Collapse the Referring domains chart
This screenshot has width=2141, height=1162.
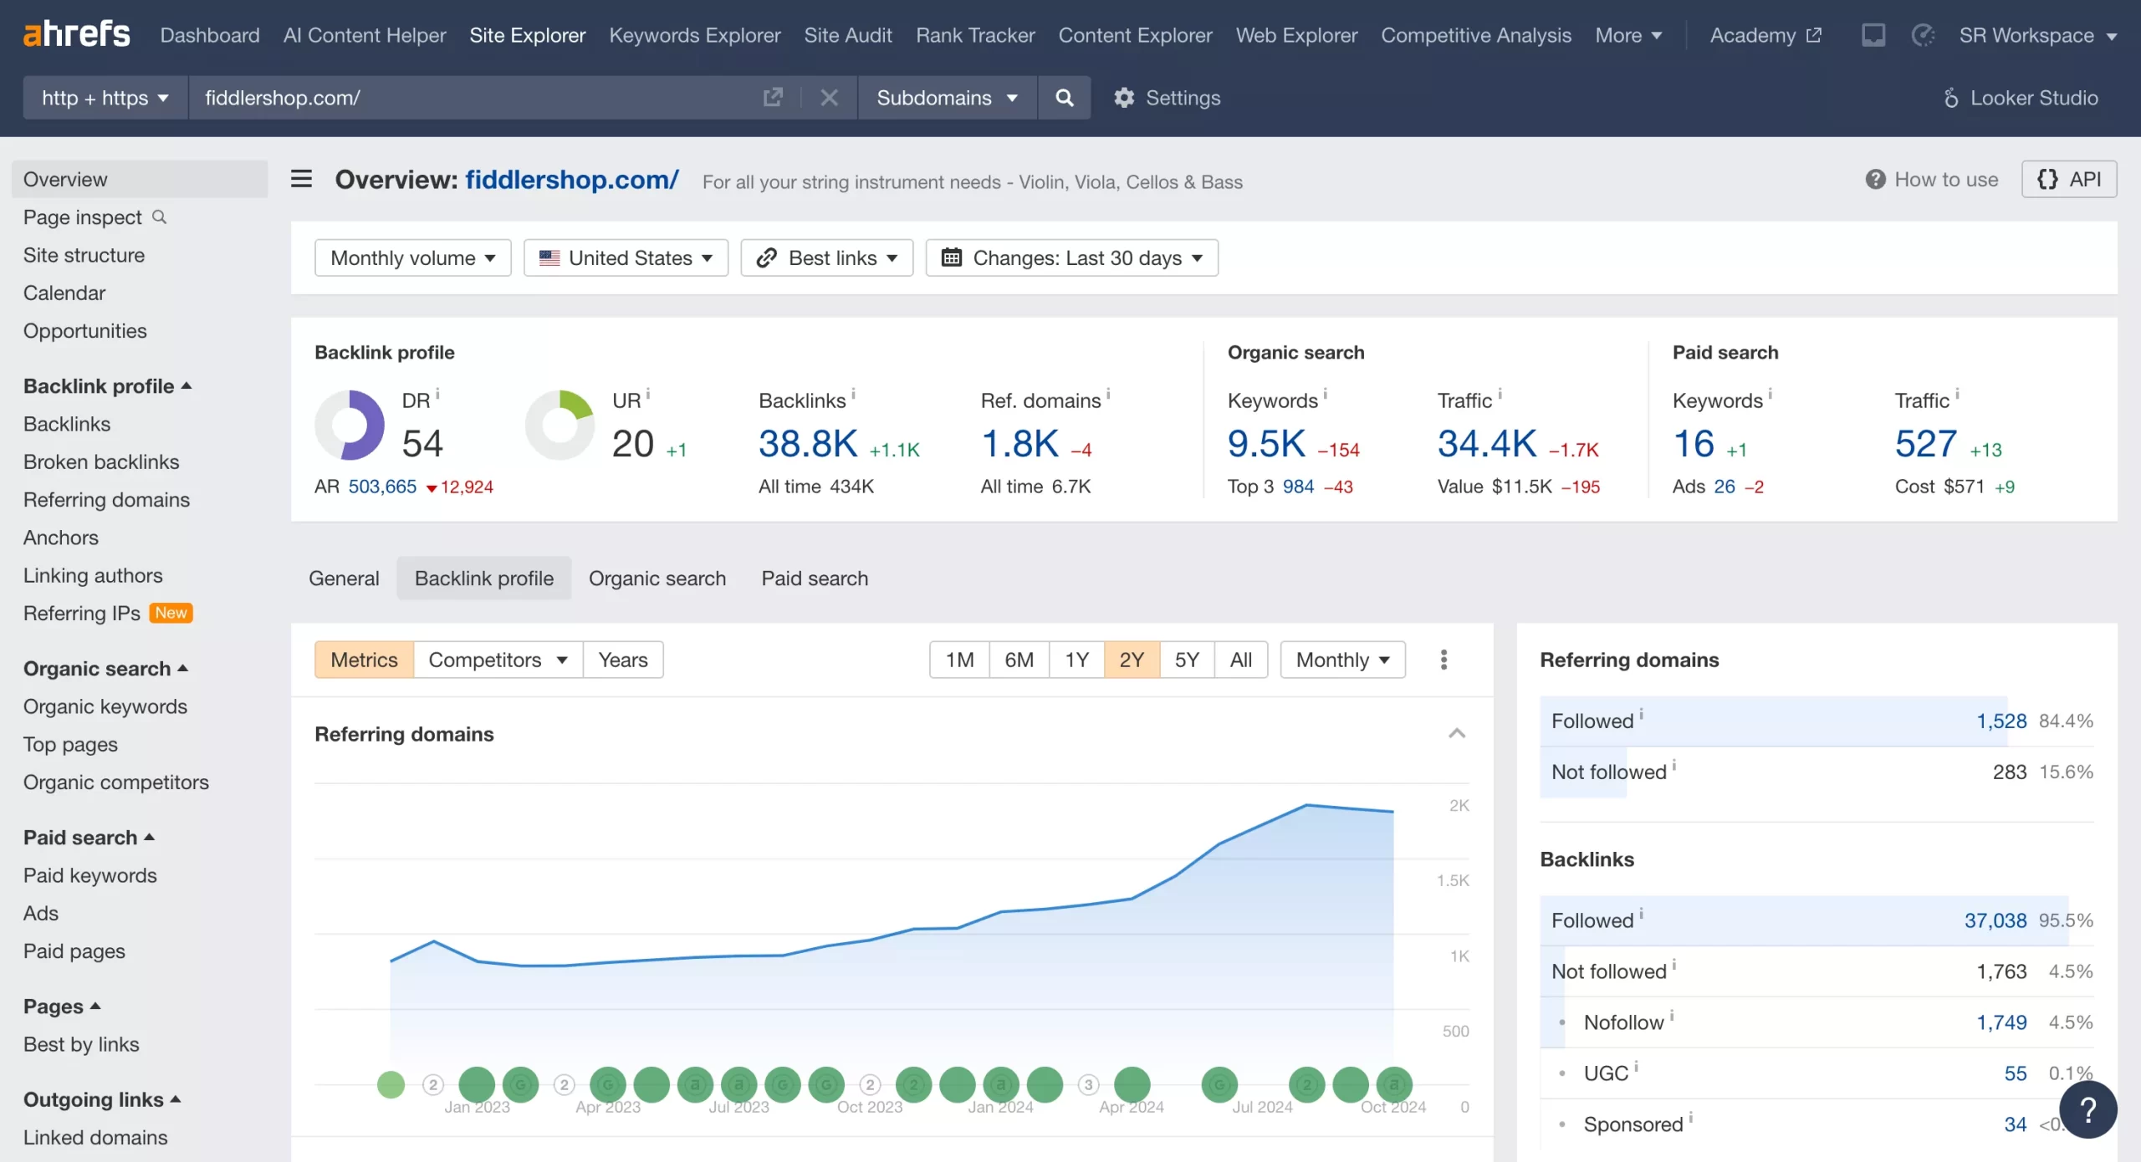(x=1457, y=733)
